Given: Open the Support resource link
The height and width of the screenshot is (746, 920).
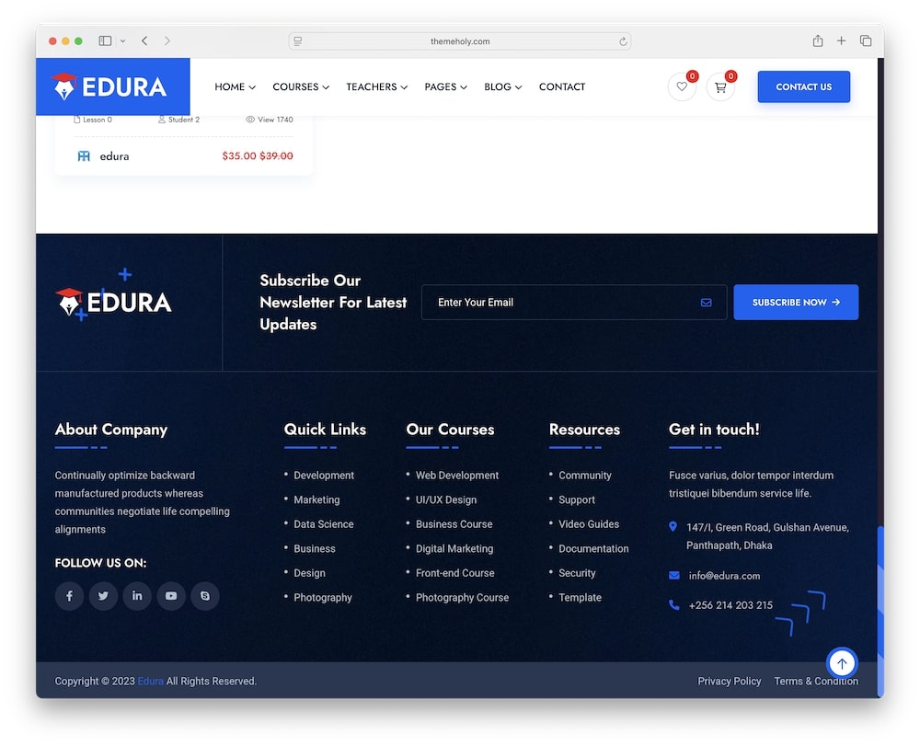Looking at the screenshot, I should pyautogui.click(x=577, y=499).
